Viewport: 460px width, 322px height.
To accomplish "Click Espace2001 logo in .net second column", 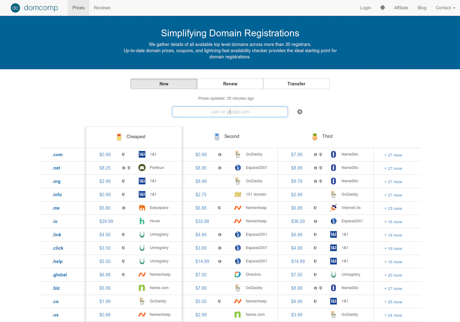I will pyautogui.click(x=238, y=168).
